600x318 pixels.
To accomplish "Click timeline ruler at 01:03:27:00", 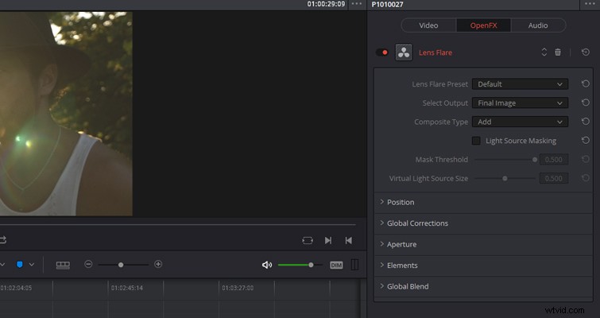I will pyautogui.click(x=238, y=288).
